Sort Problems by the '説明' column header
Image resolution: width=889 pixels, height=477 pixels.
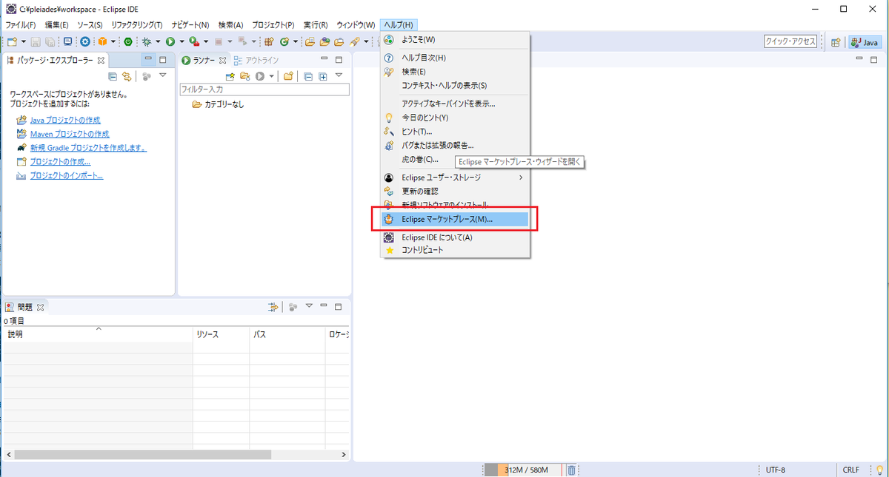point(96,334)
